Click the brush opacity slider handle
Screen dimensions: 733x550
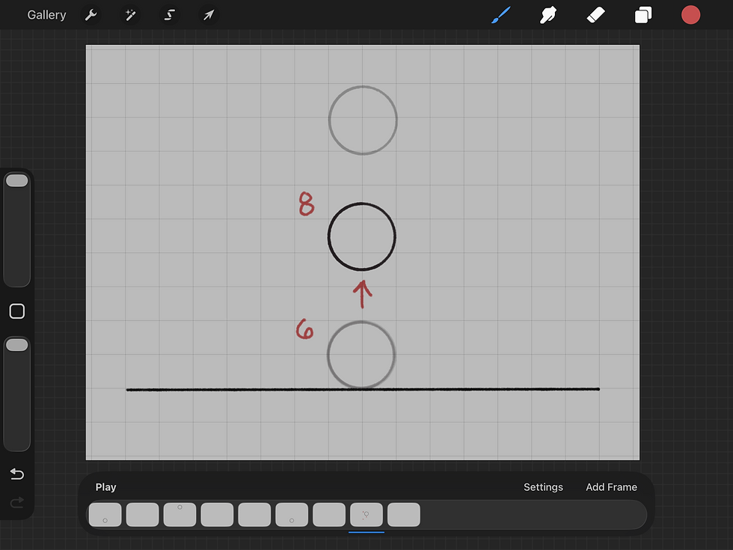17,345
